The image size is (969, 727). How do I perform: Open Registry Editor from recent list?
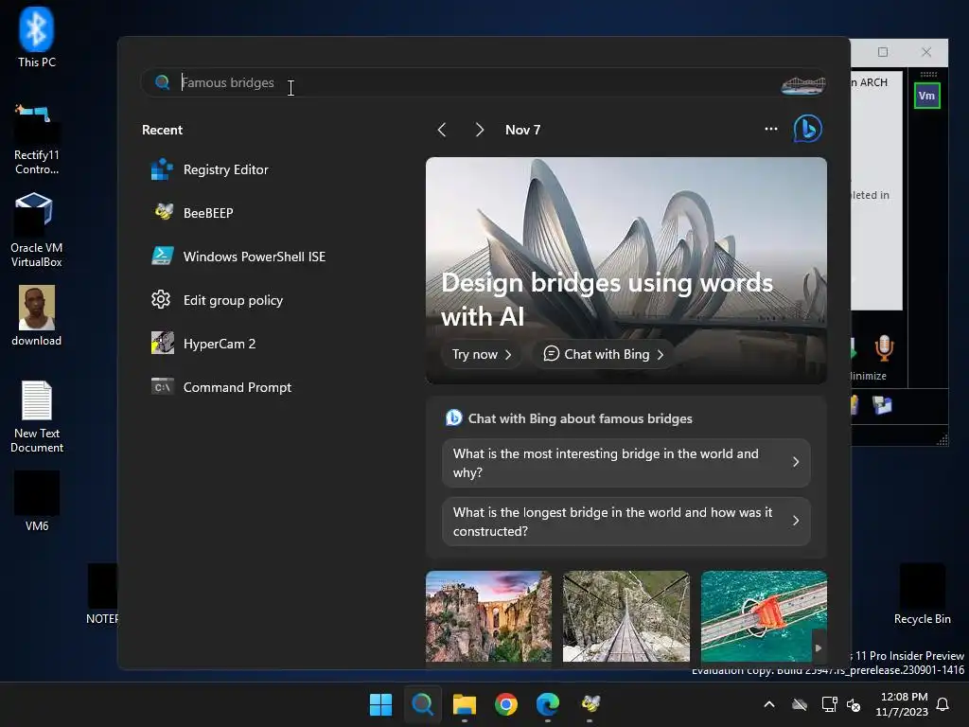[x=210, y=169]
